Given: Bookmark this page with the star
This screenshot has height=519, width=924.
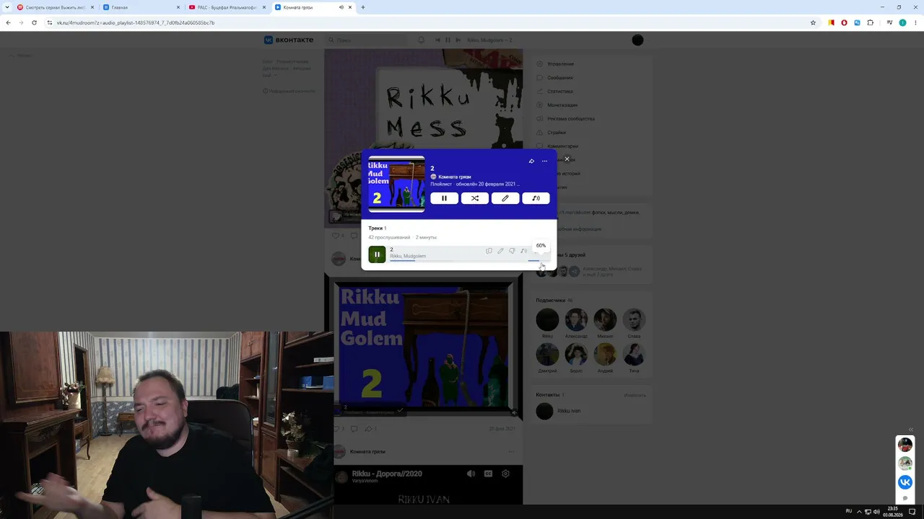Looking at the screenshot, I should coord(813,22).
